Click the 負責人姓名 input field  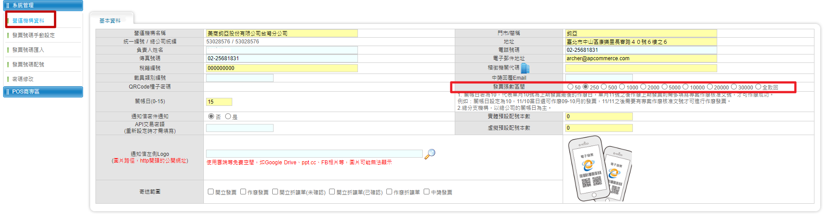tap(282, 50)
